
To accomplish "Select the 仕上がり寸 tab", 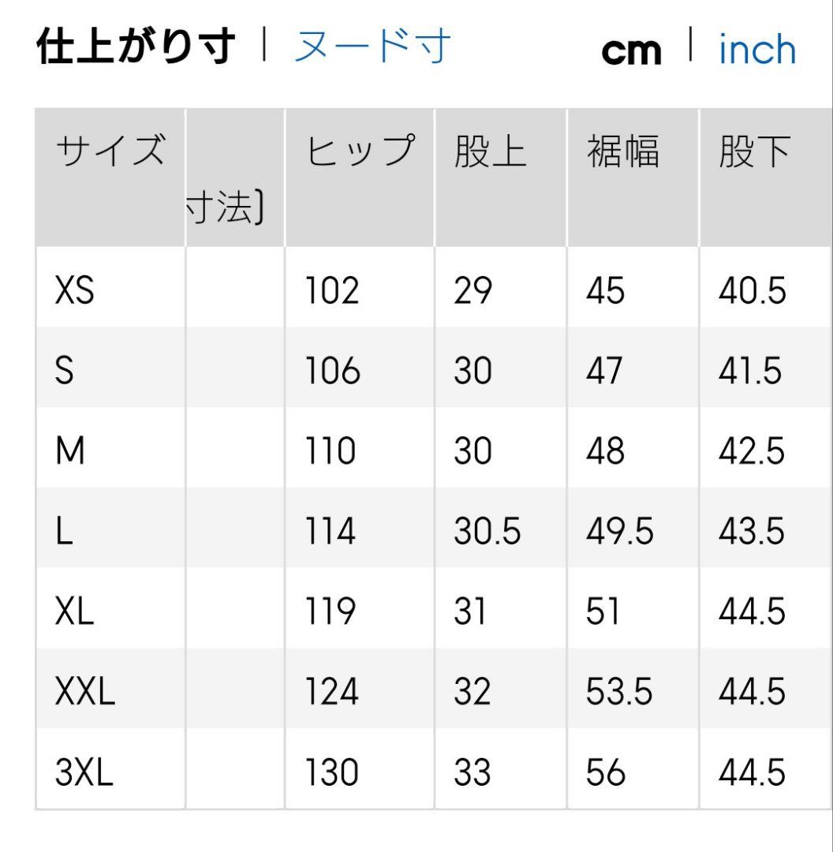I will coord(136,47).
